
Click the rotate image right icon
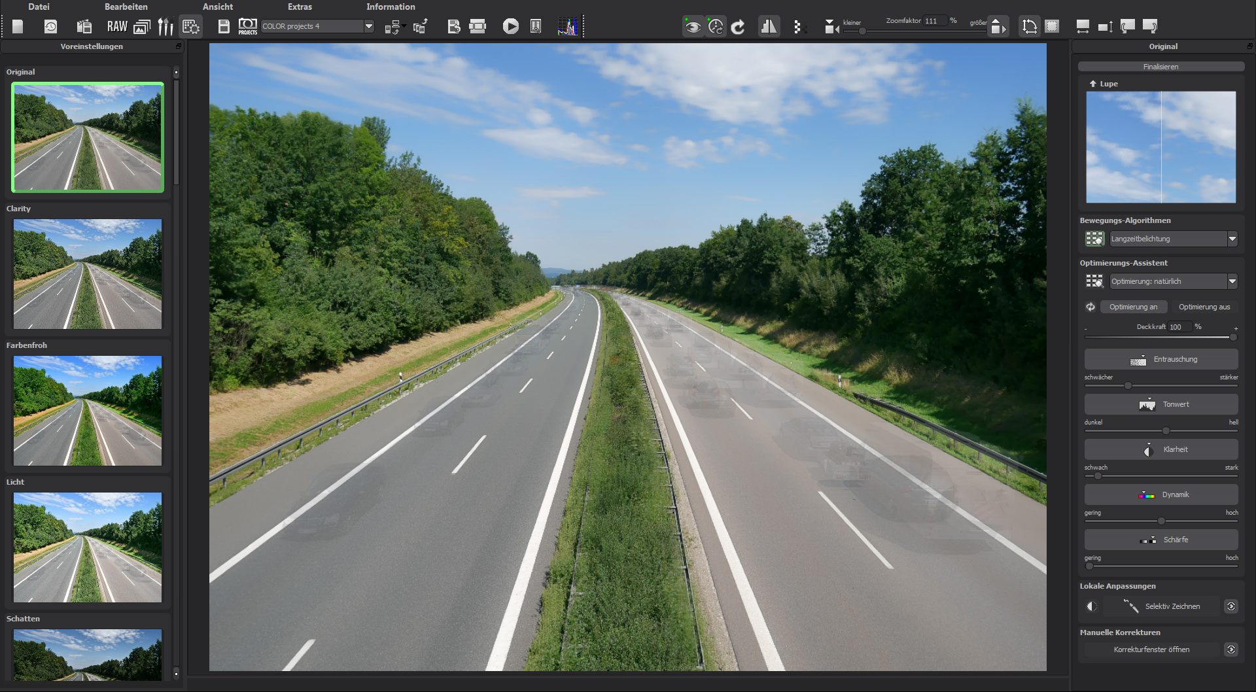coord(1150,27)
